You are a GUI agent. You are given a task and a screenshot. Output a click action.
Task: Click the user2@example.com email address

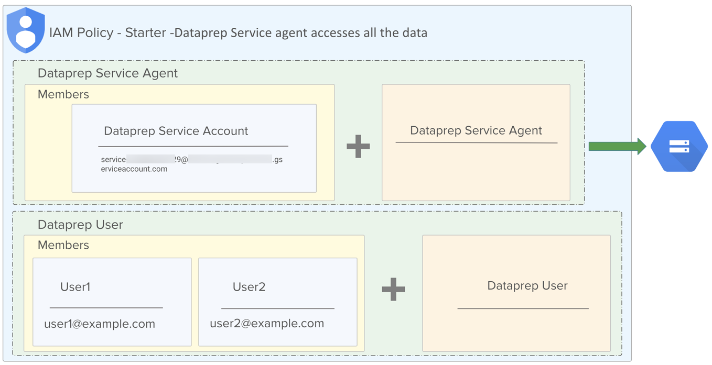click(x=267, y=324)
